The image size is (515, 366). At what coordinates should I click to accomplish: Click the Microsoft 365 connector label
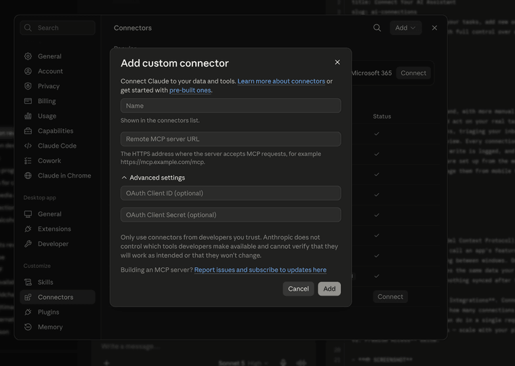[x=371, y=73]
